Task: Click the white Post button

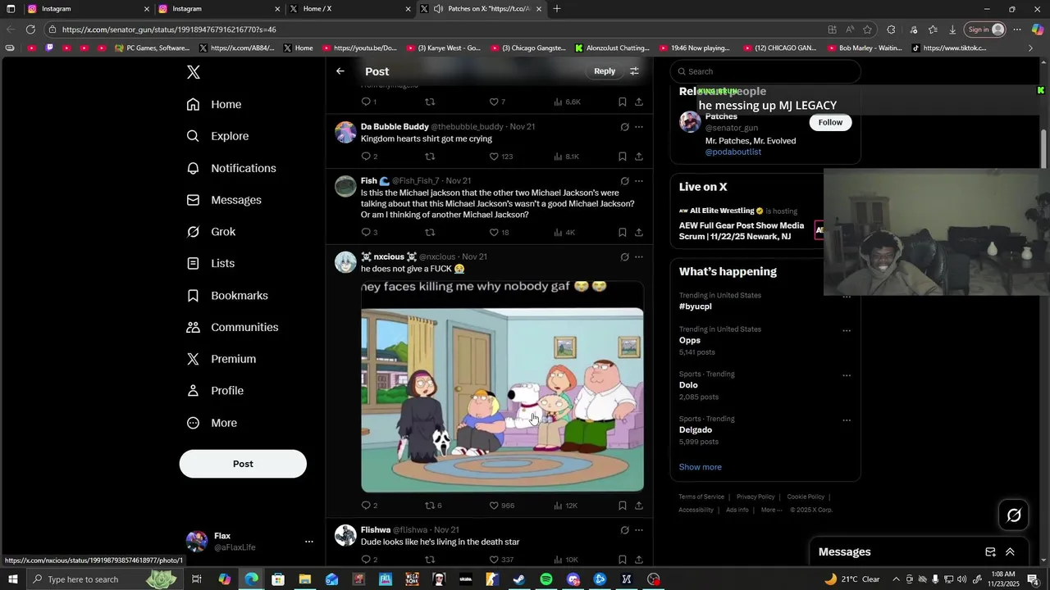Action: tap(243, 464)
